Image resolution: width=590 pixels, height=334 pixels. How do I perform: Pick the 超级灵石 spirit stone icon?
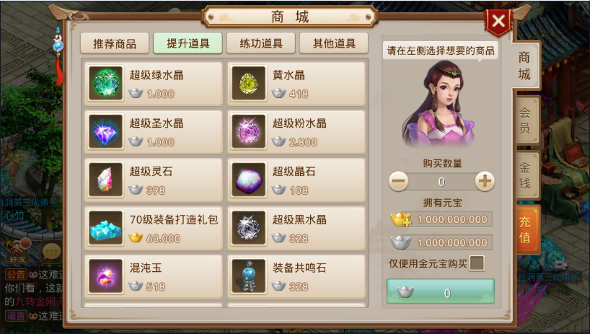[x=106, y=180]
